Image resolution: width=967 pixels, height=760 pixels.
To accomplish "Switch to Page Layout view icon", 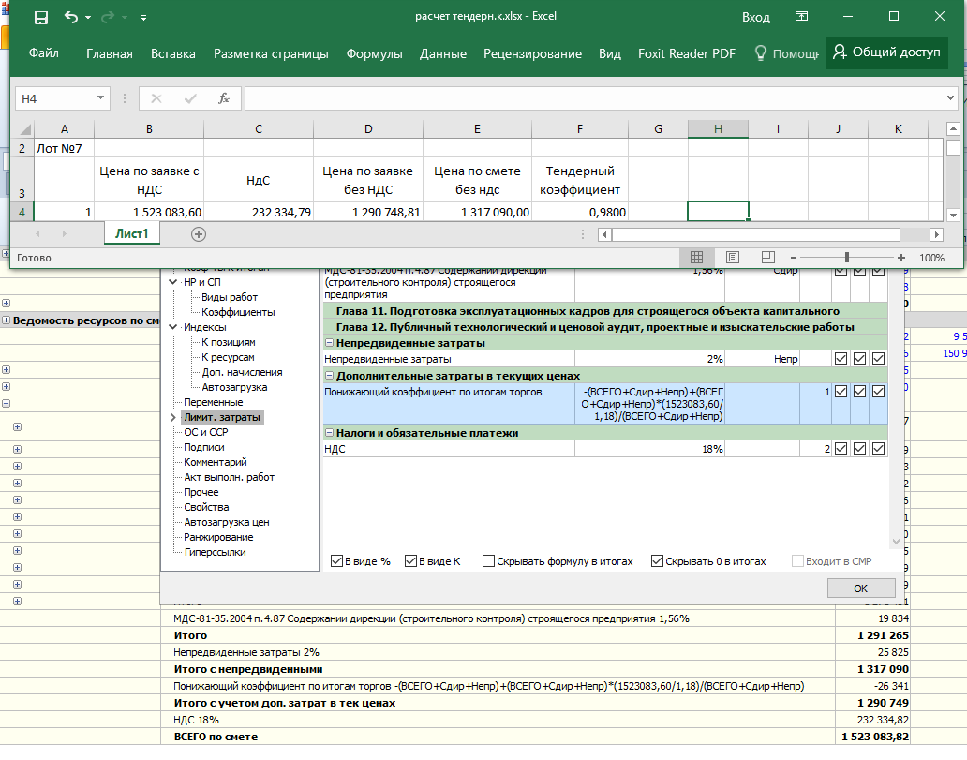I will 733,257.
